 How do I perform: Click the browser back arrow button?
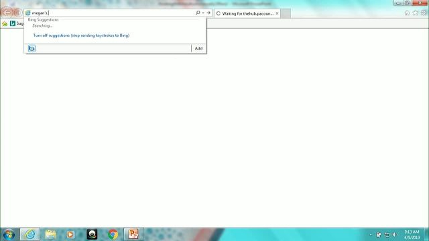click(x=7, y=13)
